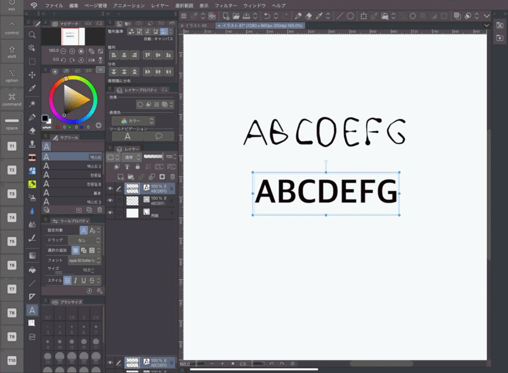Toggle Italic text style button
This screenshot has height=373, width=508.
click(76, 280)
